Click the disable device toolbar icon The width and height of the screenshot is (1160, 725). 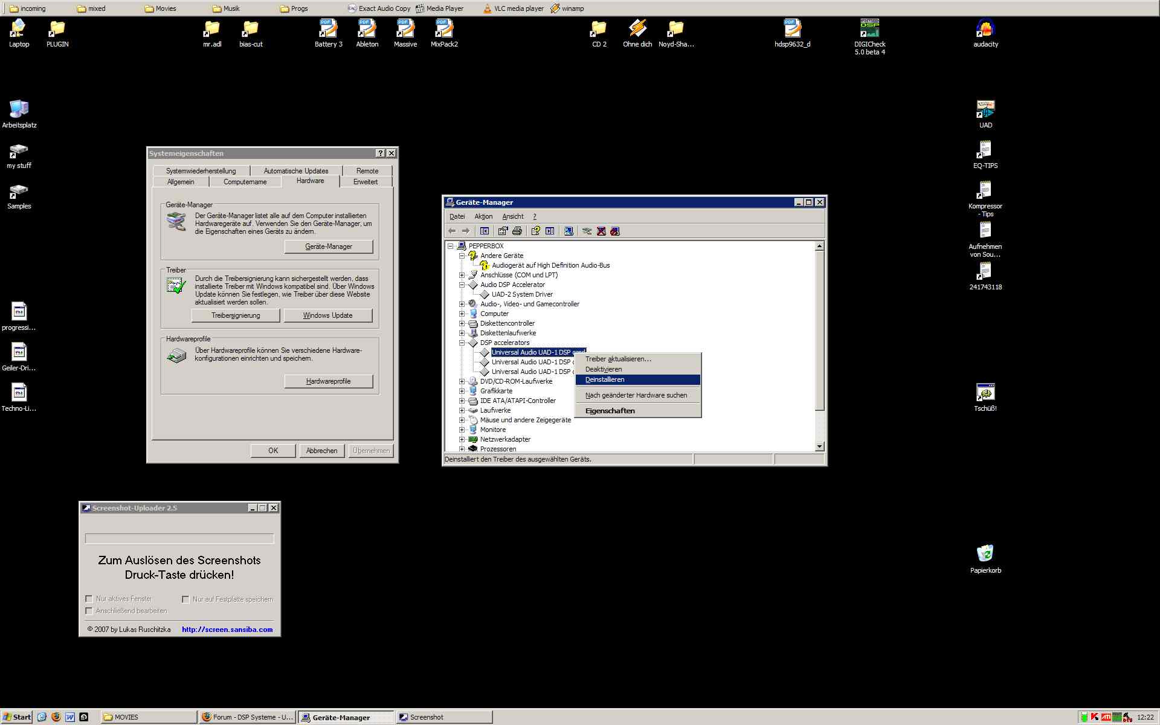[615, 231]
